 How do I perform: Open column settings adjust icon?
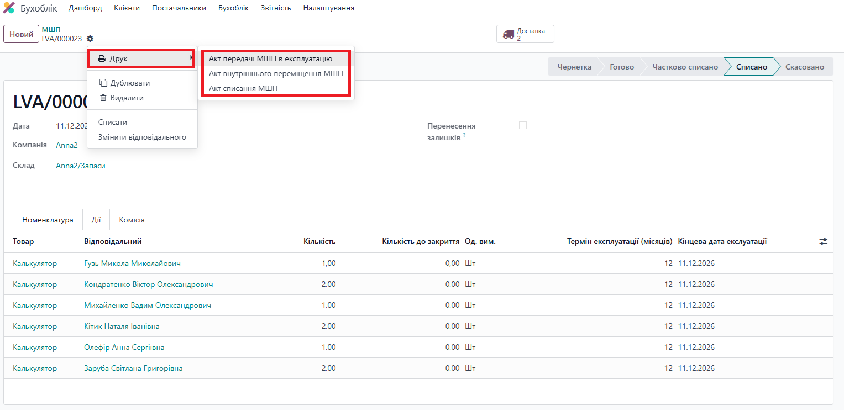point(823,242)
